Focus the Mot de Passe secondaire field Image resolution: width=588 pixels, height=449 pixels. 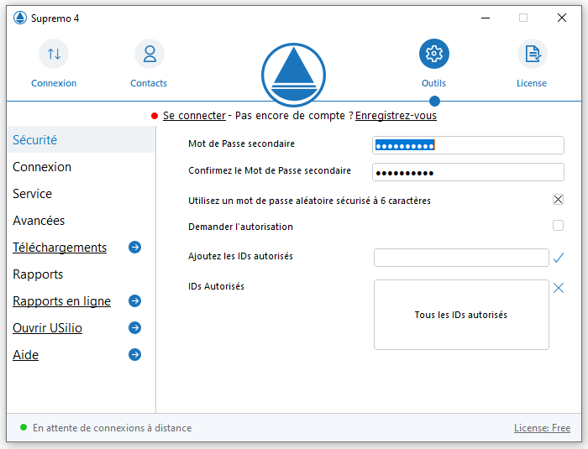(x=468, y=145)
